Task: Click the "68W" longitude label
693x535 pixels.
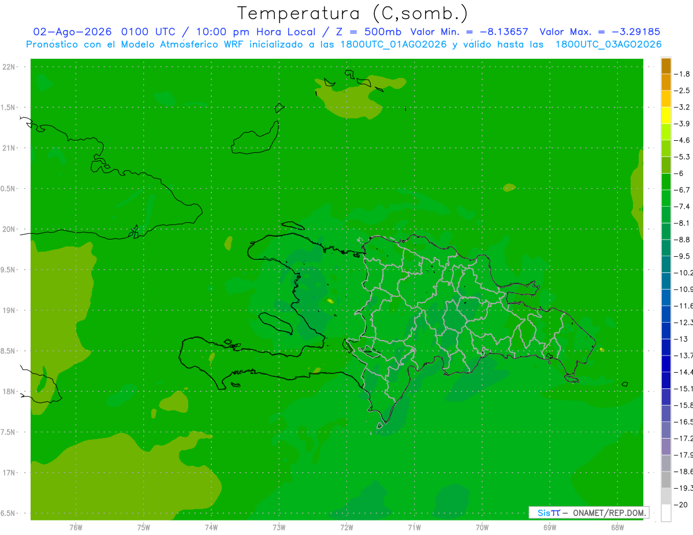Action: 617,527
